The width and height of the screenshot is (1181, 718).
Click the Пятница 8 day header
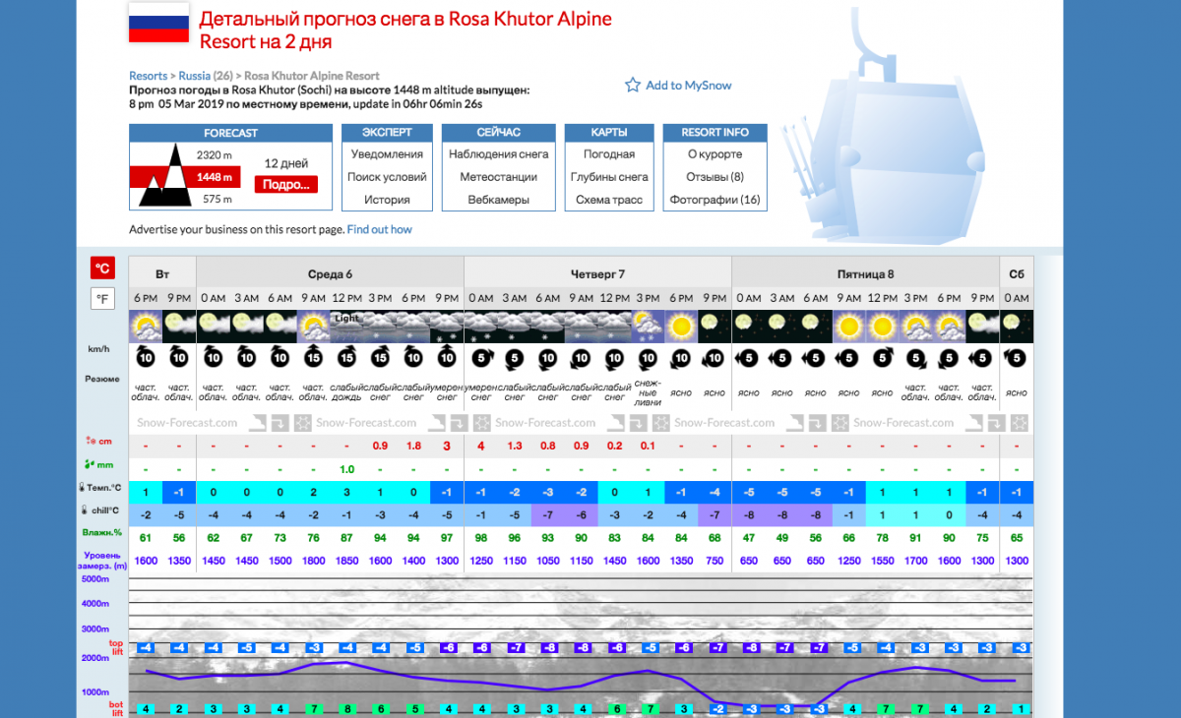[865, 274]
